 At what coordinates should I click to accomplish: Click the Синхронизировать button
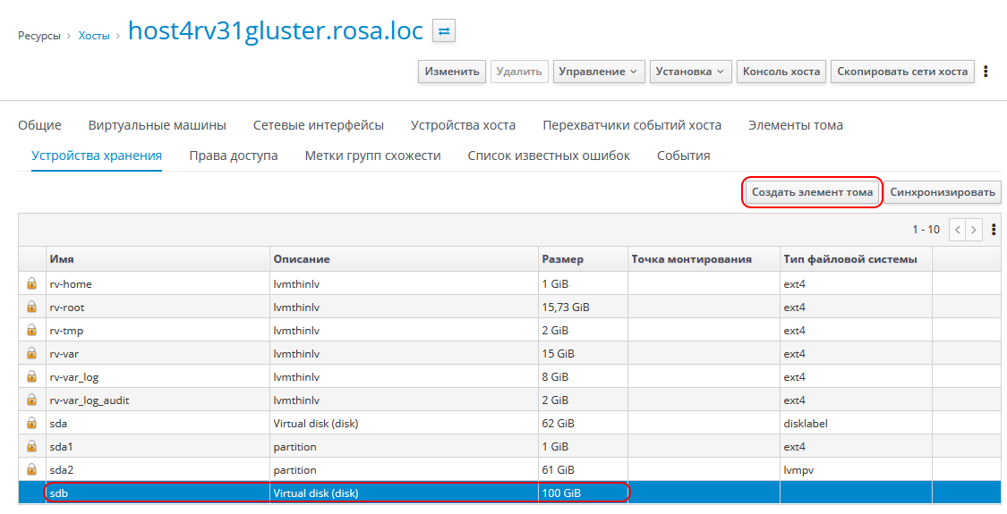point(942,192)
